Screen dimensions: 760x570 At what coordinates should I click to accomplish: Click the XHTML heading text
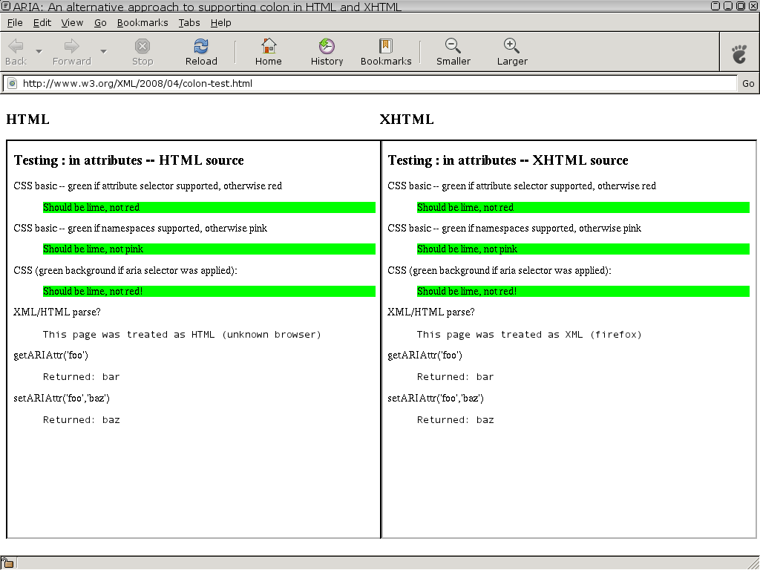tap(407, 119)
